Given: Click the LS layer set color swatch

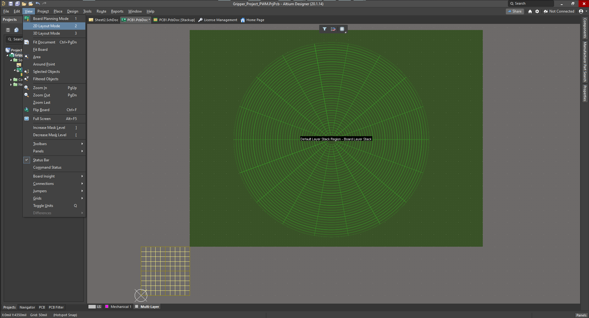Looking at the screenshot, I should [92, 307].
